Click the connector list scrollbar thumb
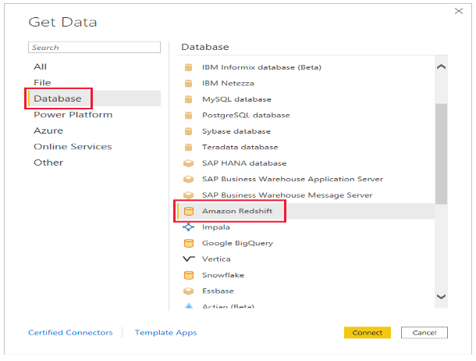The height and width of the screenshot is (361, 476). [x=441, y=152]
